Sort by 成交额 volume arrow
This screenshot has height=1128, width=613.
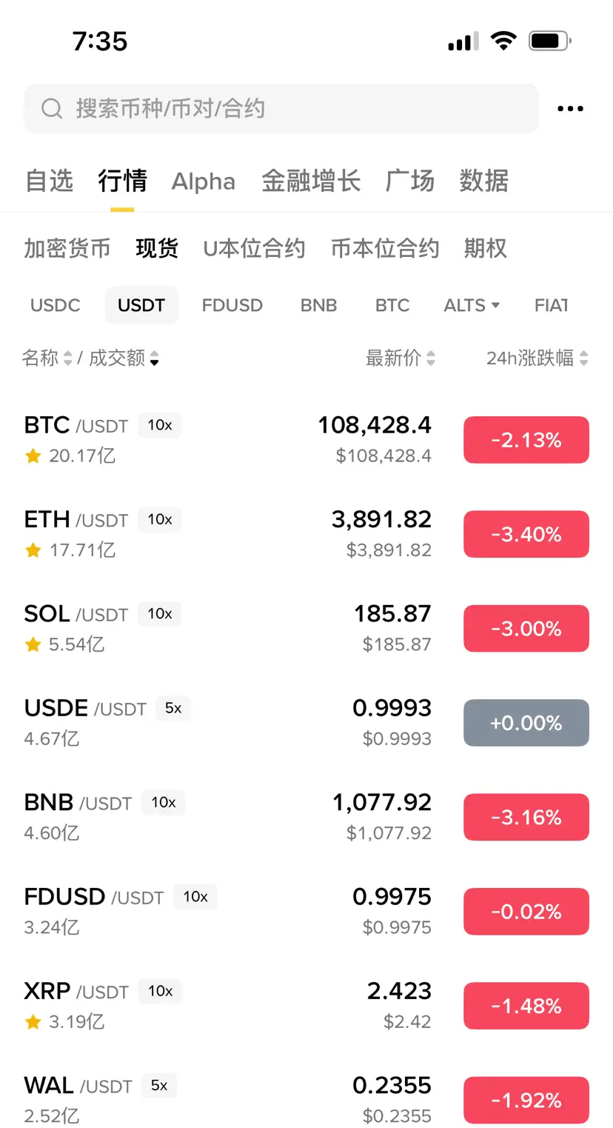[154, 358]
